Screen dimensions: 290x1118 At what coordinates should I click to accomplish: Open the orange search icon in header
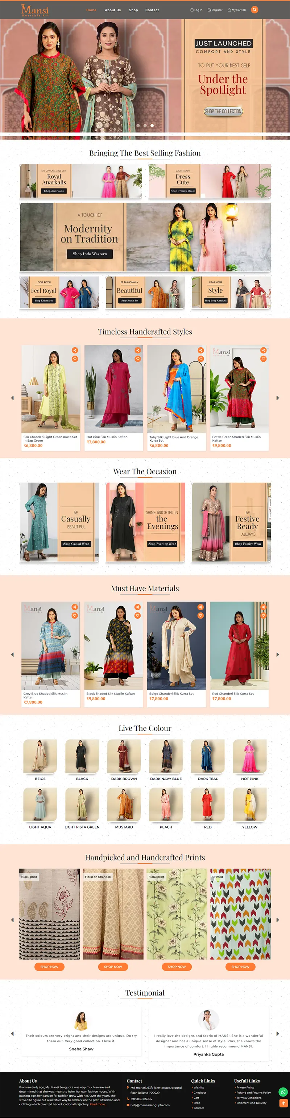coord(254,9)
